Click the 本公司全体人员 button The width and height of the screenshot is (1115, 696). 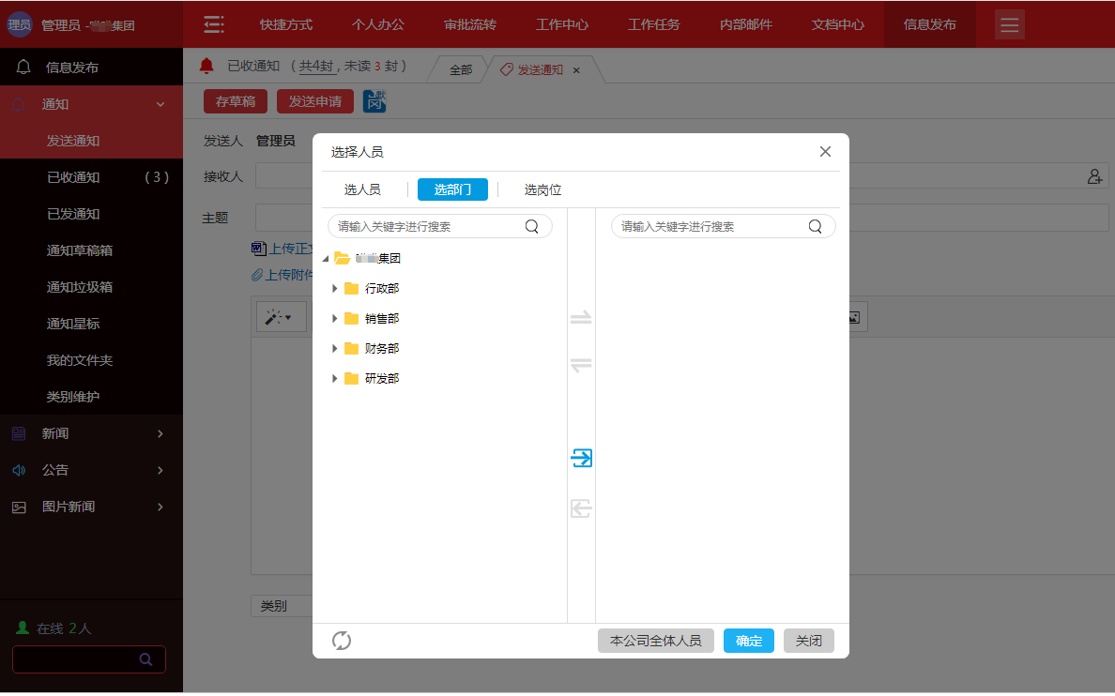[x=655, y=641]
